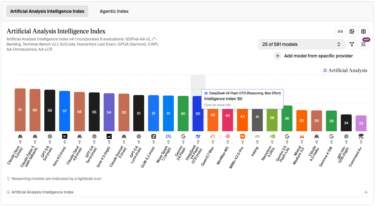
Task: Click the Meta logo under Muse Spark
Action: coord(168,136)
